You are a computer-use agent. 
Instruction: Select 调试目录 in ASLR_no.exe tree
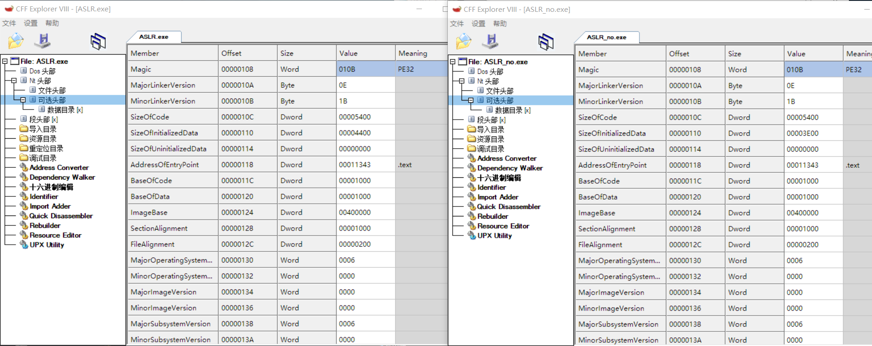pyautogui.click(x=490, y=149)
